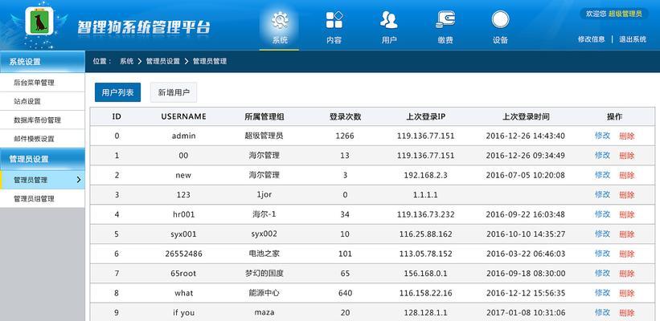Click 修改 for user 26552486
This screenshot has height=321, width=660.
click(602, 254)
